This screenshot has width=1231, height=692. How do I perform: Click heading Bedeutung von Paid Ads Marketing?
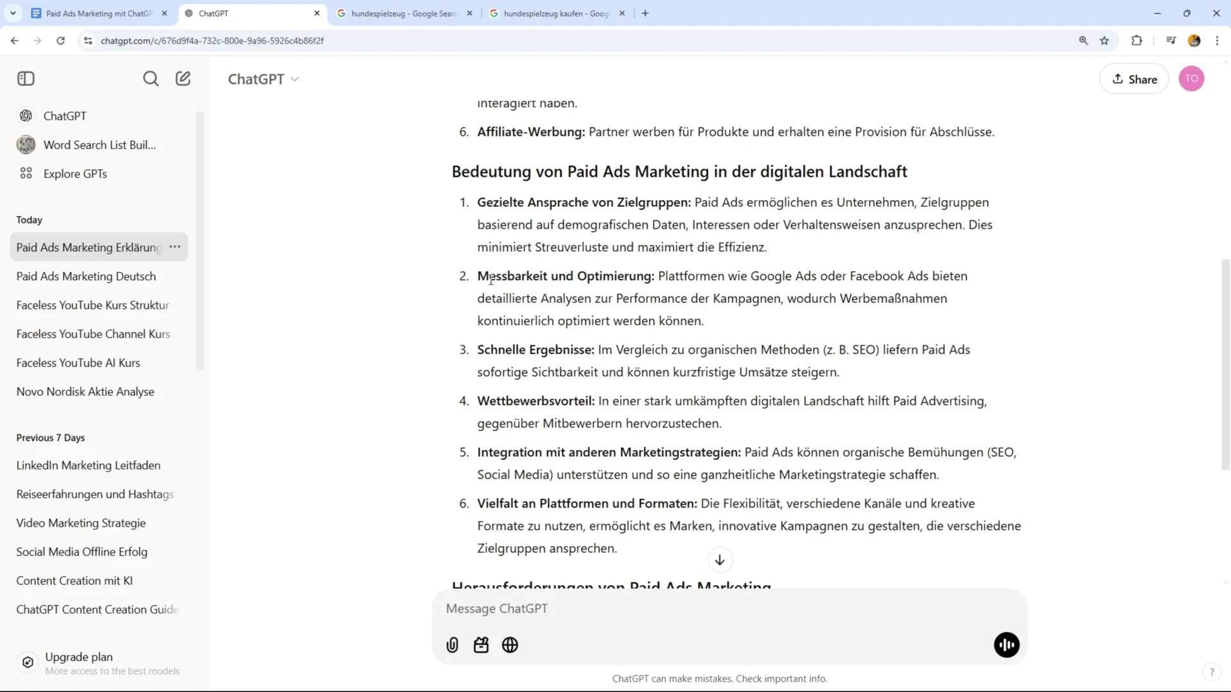click(680, 172)
